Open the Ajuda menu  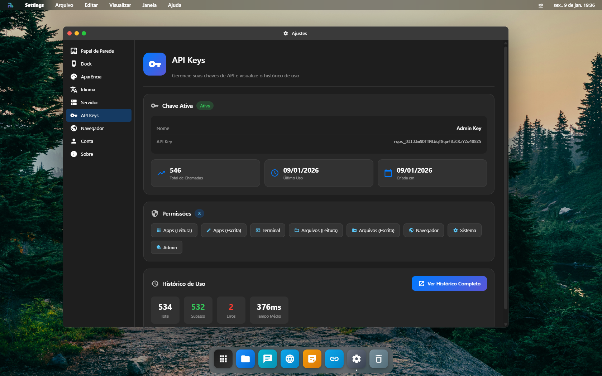(x=175, y=5)
